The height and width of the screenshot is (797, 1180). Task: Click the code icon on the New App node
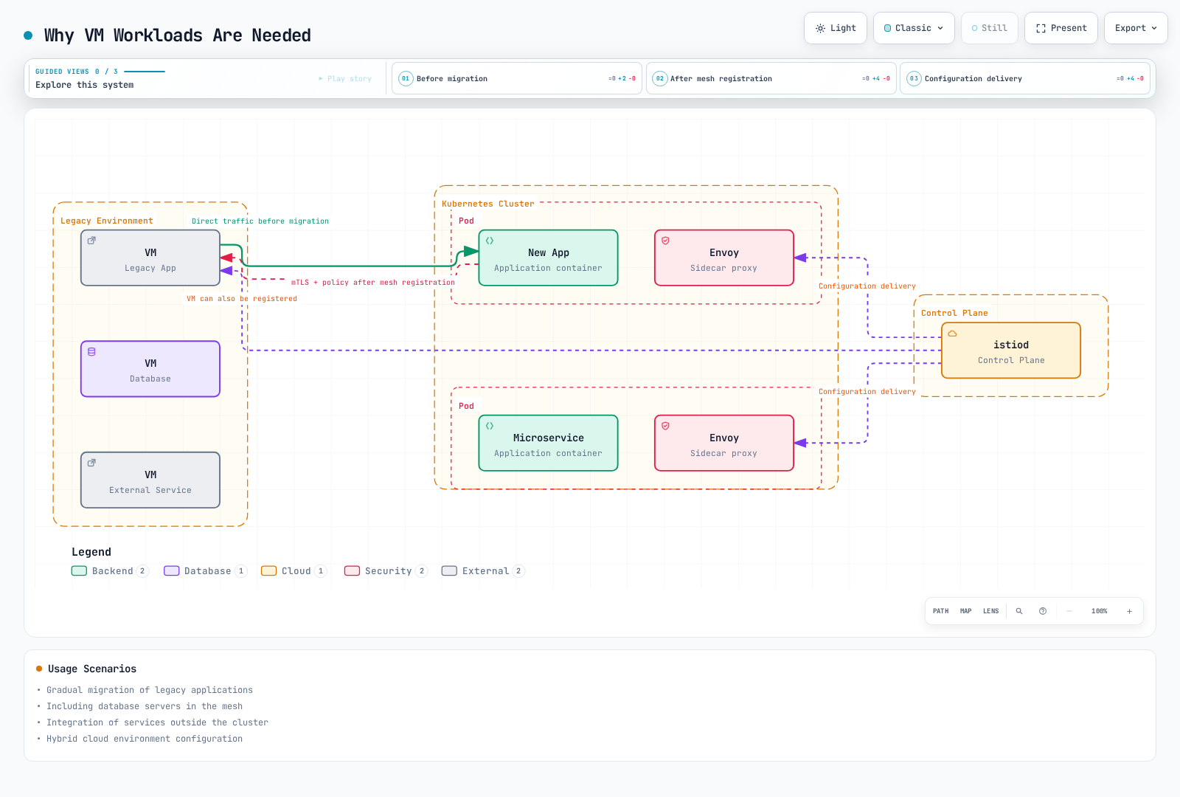click(x=490, y=241)
